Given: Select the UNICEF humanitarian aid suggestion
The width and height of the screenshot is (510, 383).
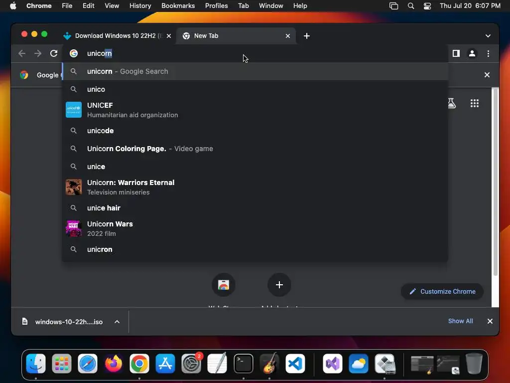Looking at the screenshot, I should pos(255,110).
